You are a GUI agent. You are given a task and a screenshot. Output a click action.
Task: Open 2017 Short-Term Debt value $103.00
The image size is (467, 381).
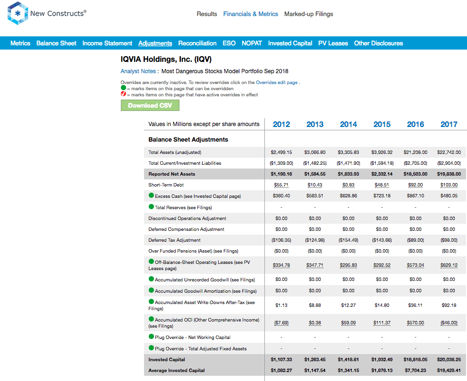449,185
